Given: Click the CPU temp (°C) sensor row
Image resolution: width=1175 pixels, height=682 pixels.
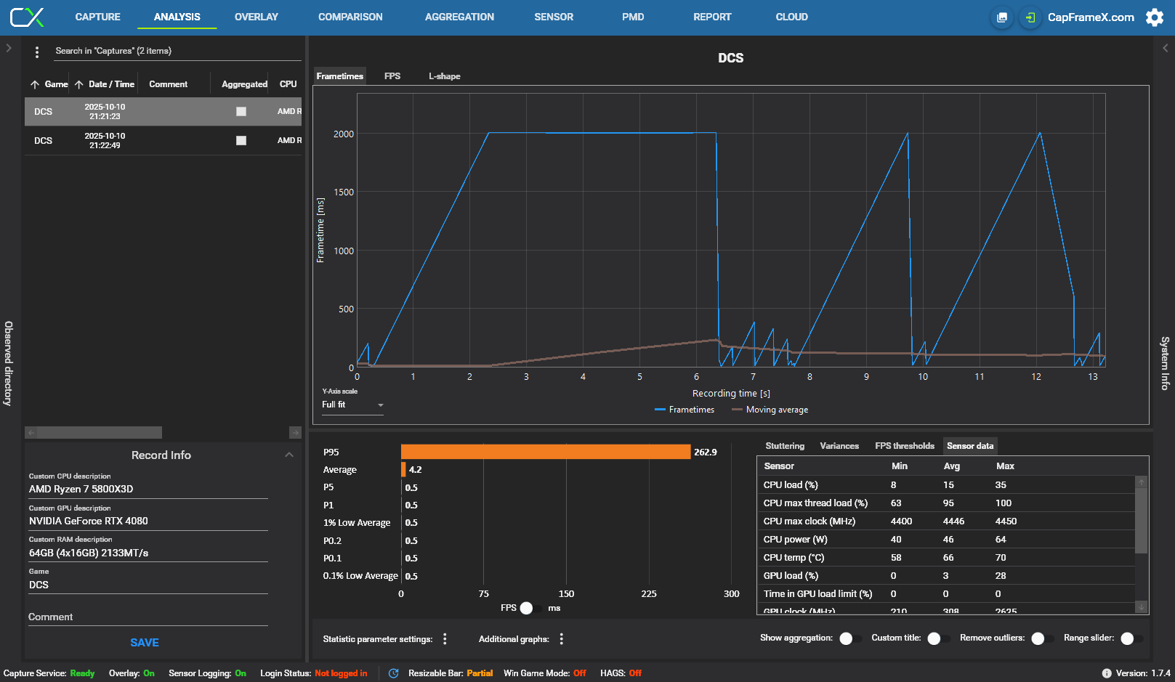Looking at the screenshot, I should 946,558.
